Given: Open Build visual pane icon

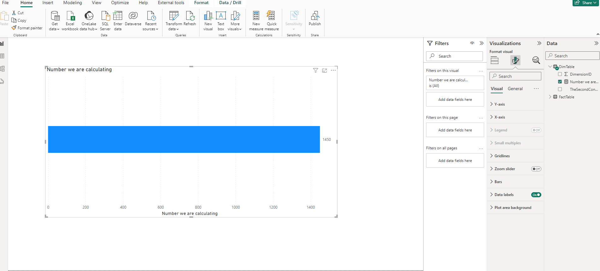Looking at the screenshot, I should 495,60.
